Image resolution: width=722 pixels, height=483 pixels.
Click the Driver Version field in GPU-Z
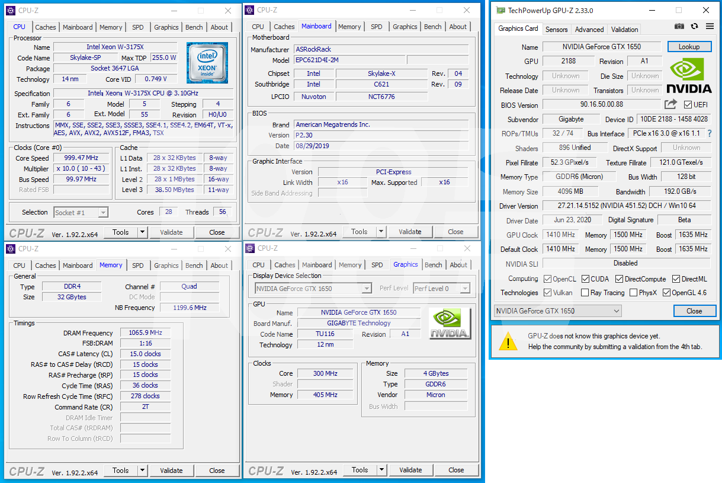[x=627, y=206]
